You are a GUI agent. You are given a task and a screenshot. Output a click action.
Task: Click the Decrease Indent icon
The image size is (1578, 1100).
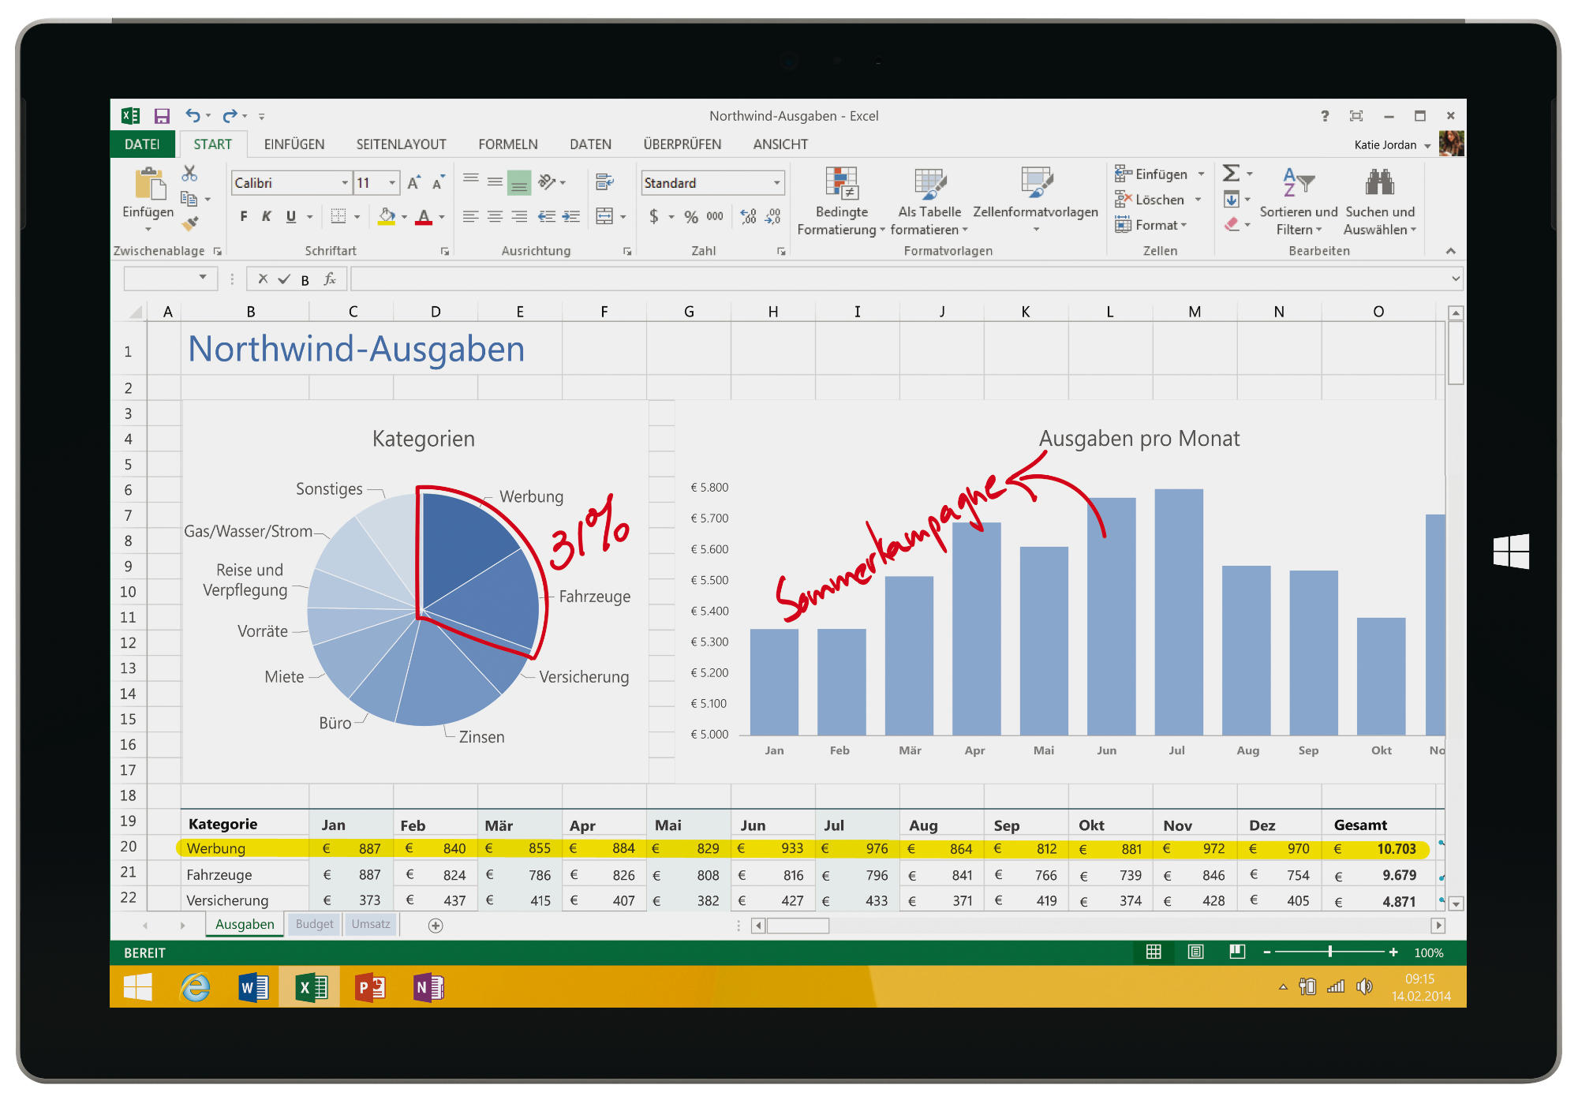547,216
